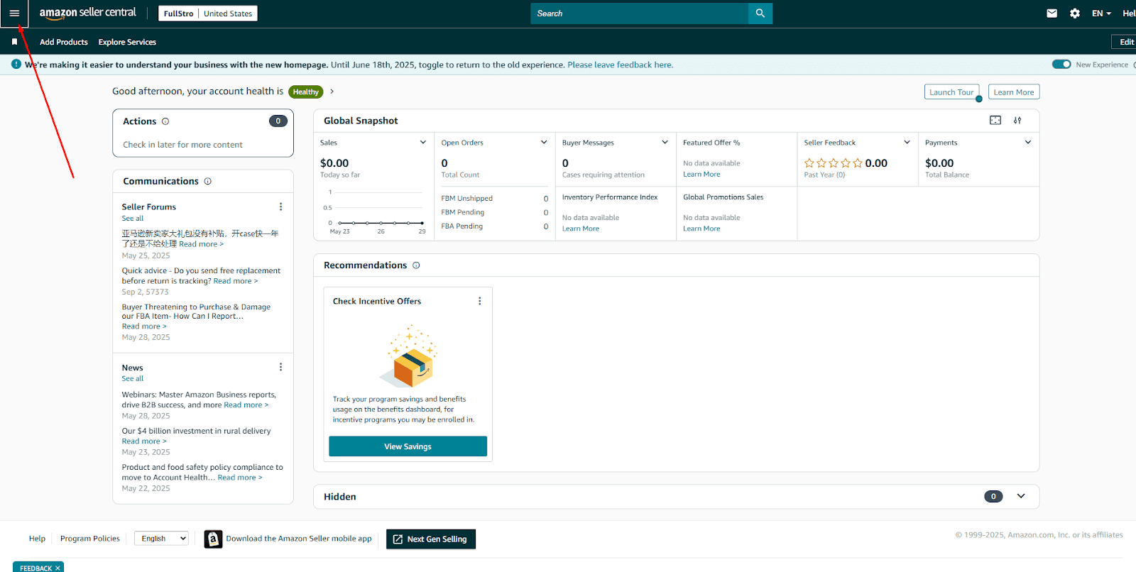The image size is (1136, 572).
Task: Click the Launch Tour button
Action: coord(951,92)
